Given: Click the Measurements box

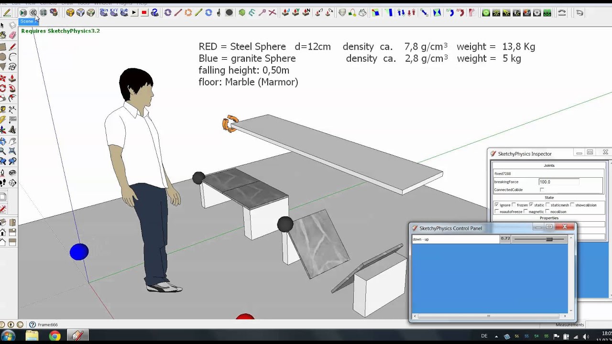Looking at the screenshot, I should tap(569, 325).
